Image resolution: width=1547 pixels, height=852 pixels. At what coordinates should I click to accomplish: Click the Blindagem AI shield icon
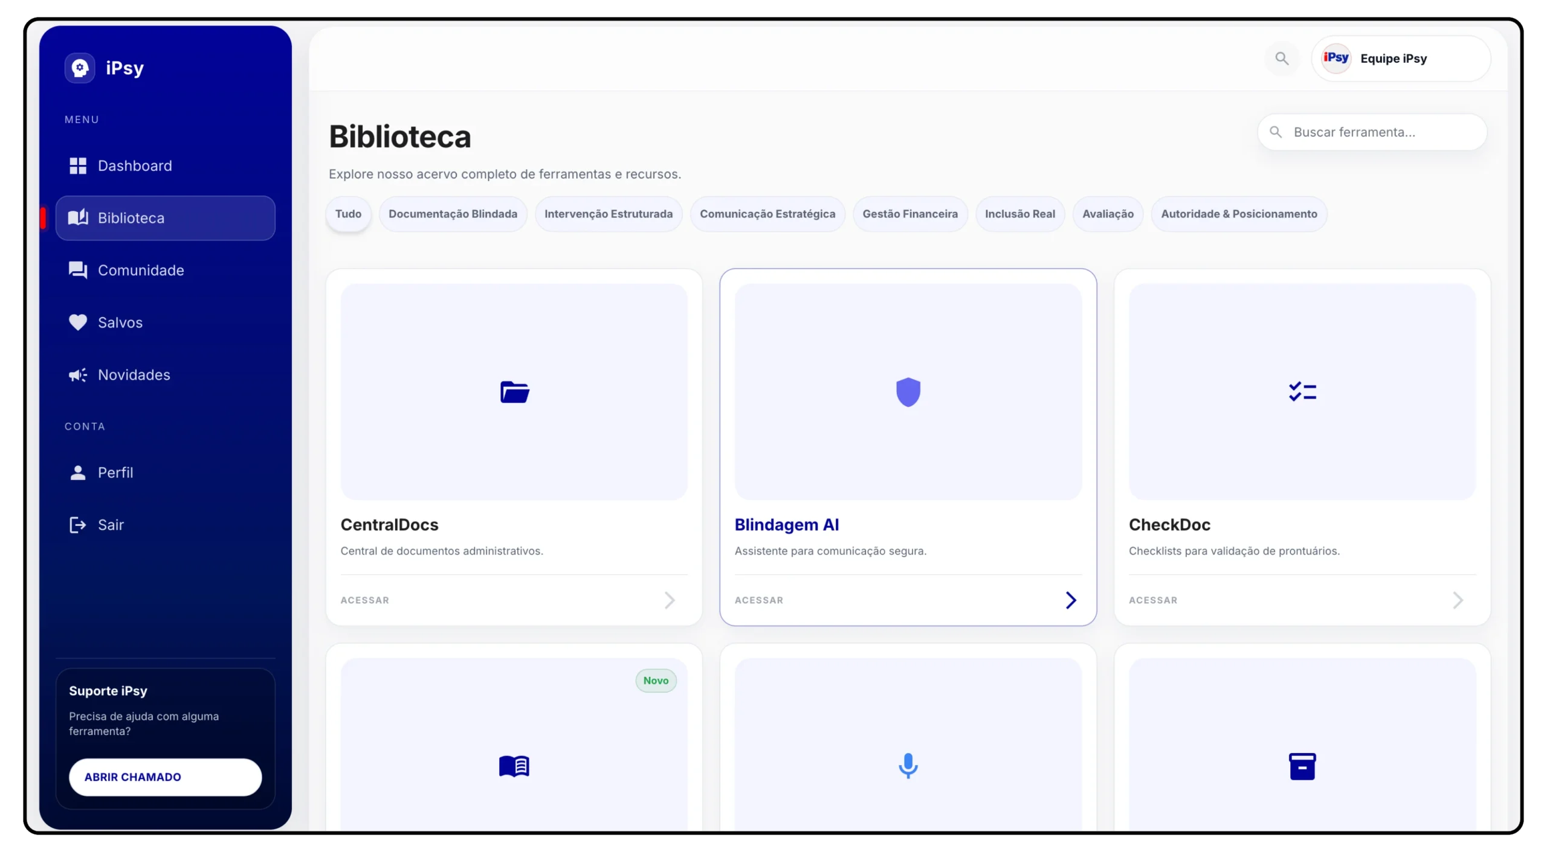908,392
